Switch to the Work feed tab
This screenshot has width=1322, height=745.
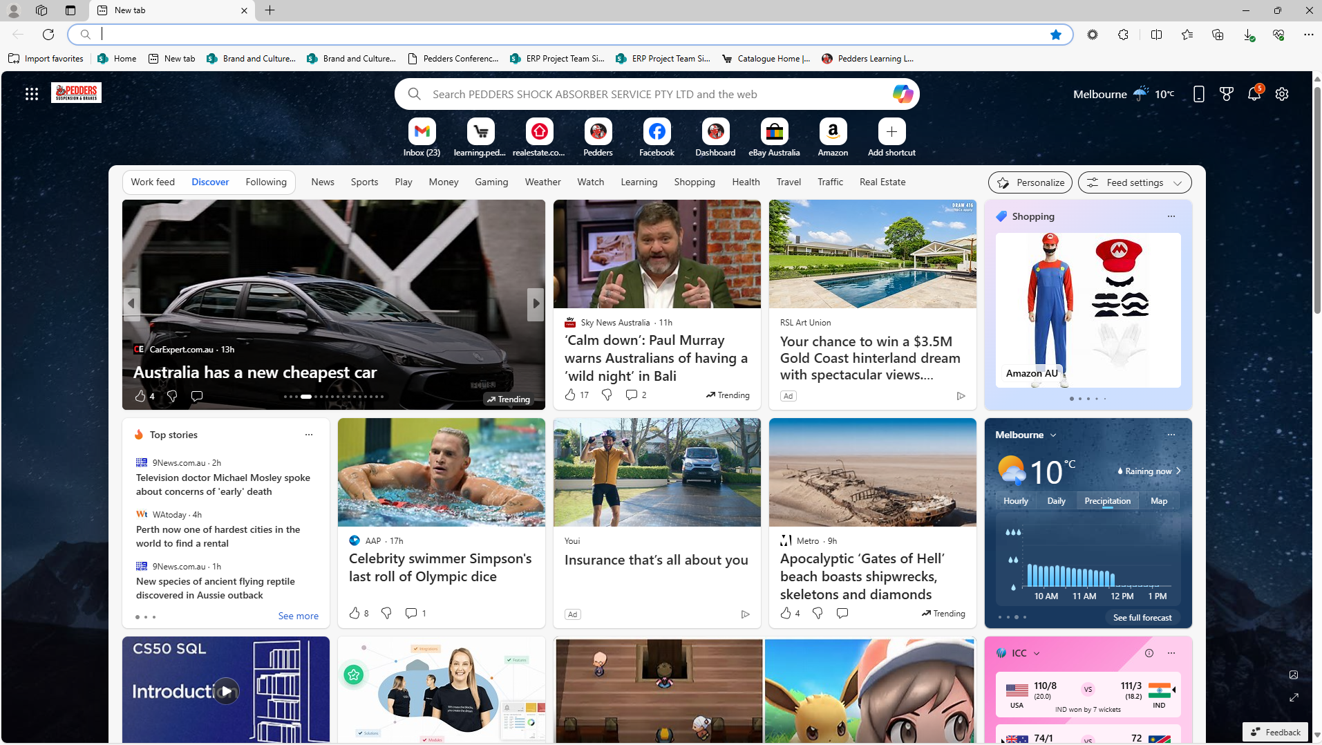(x=153, y=182)
